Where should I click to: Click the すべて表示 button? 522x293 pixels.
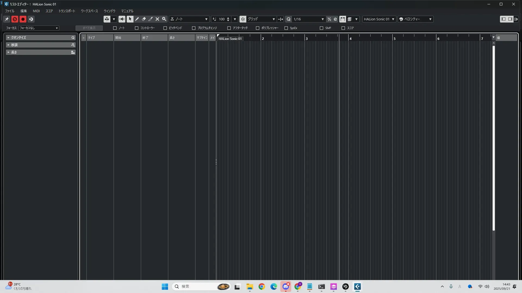89,28
